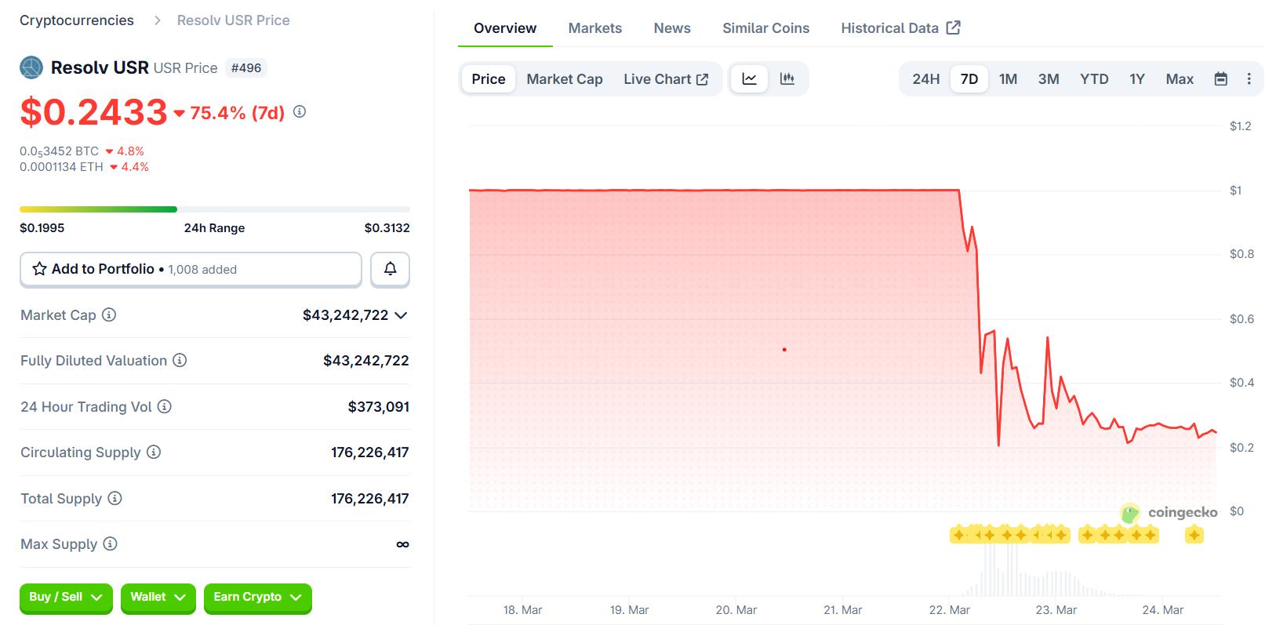Click the Circulating Supply info icon
Image resolution: width=1276 pixels, height=625 pixels.
[154, 452]
